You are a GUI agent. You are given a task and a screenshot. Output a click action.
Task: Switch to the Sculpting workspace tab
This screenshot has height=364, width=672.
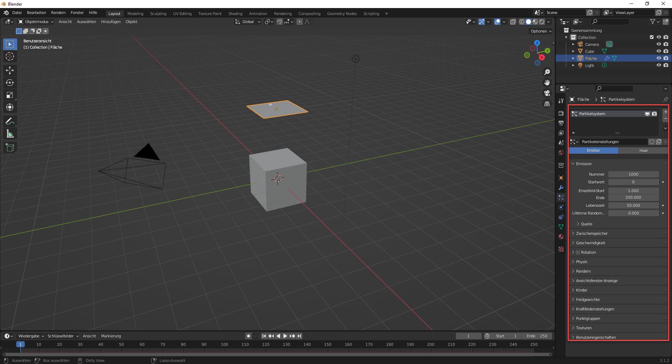pos(158,14)
